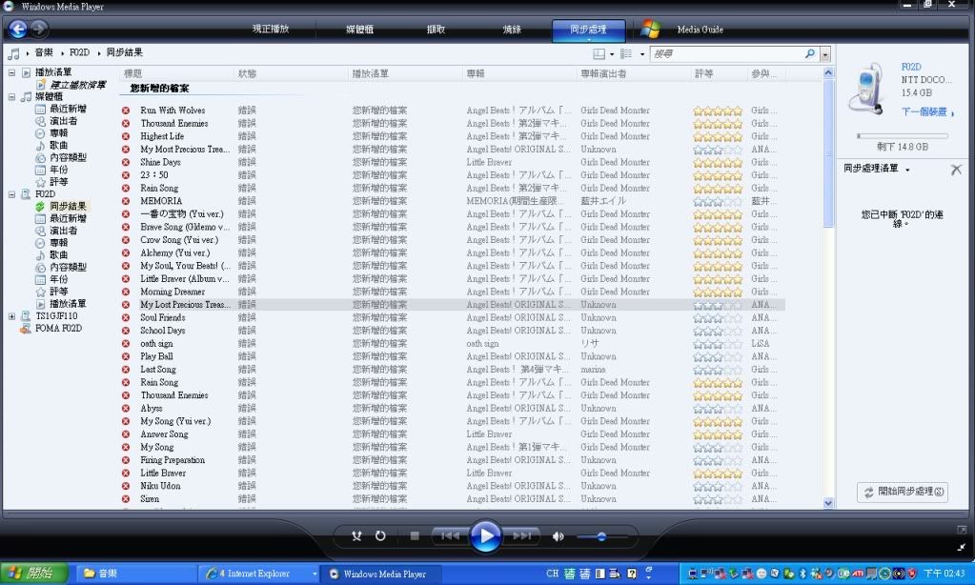Click the stop playback button
The image size is (975, 585).
pos(415,535)
